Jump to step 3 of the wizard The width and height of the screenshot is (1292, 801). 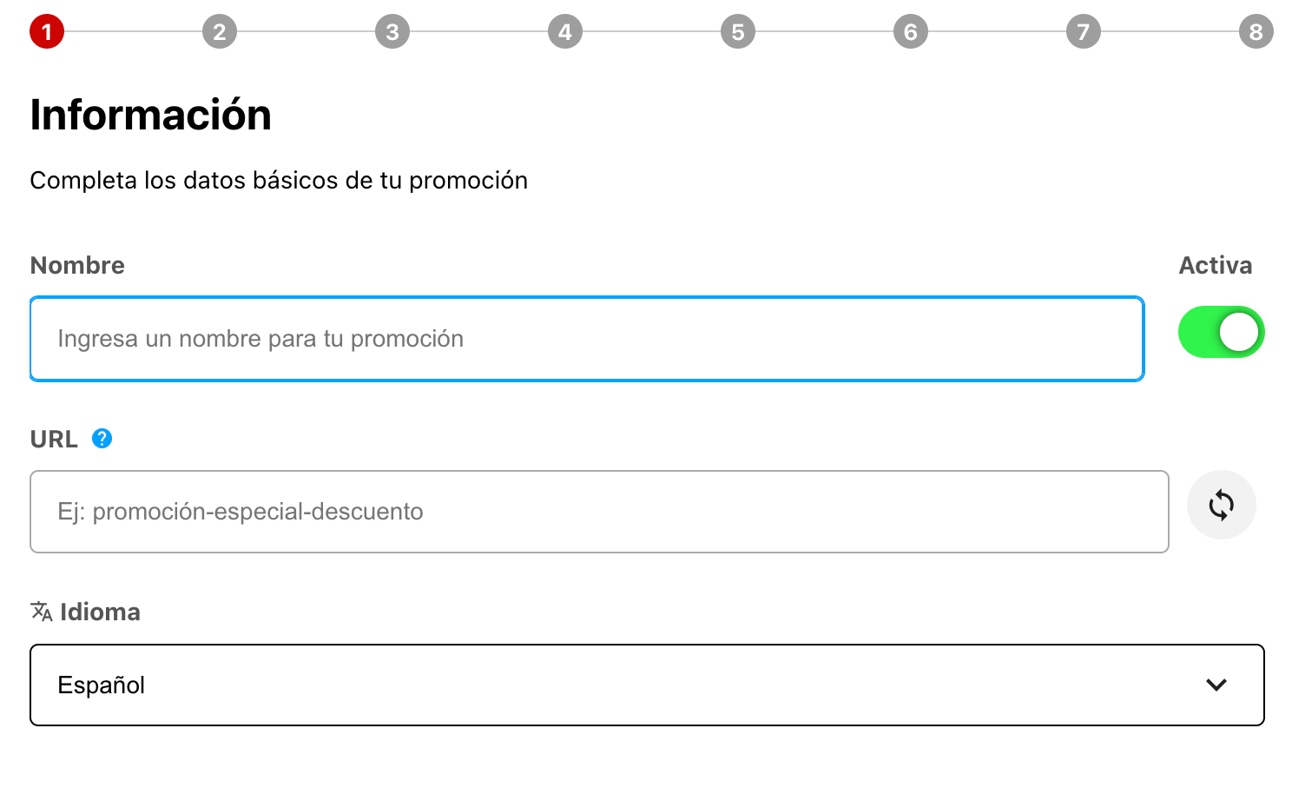[x=392, y=30]
